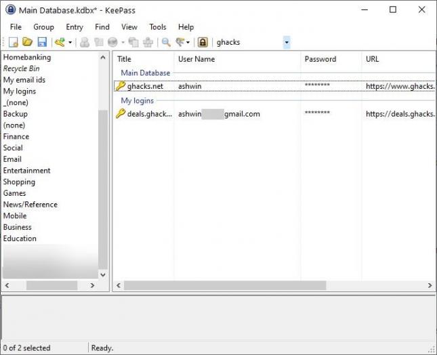The image size is (437, 355).
Task: Sort entries by Password column header
Action: tap(331, 60)
